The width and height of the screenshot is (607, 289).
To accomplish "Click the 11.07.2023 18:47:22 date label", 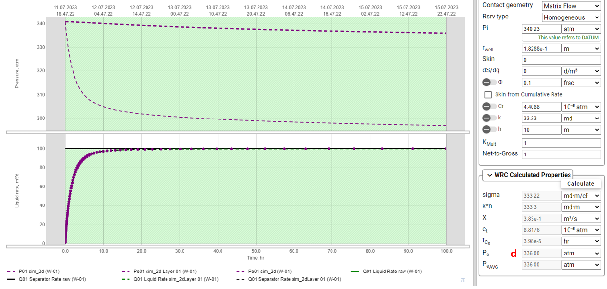I will pos(65,11).
